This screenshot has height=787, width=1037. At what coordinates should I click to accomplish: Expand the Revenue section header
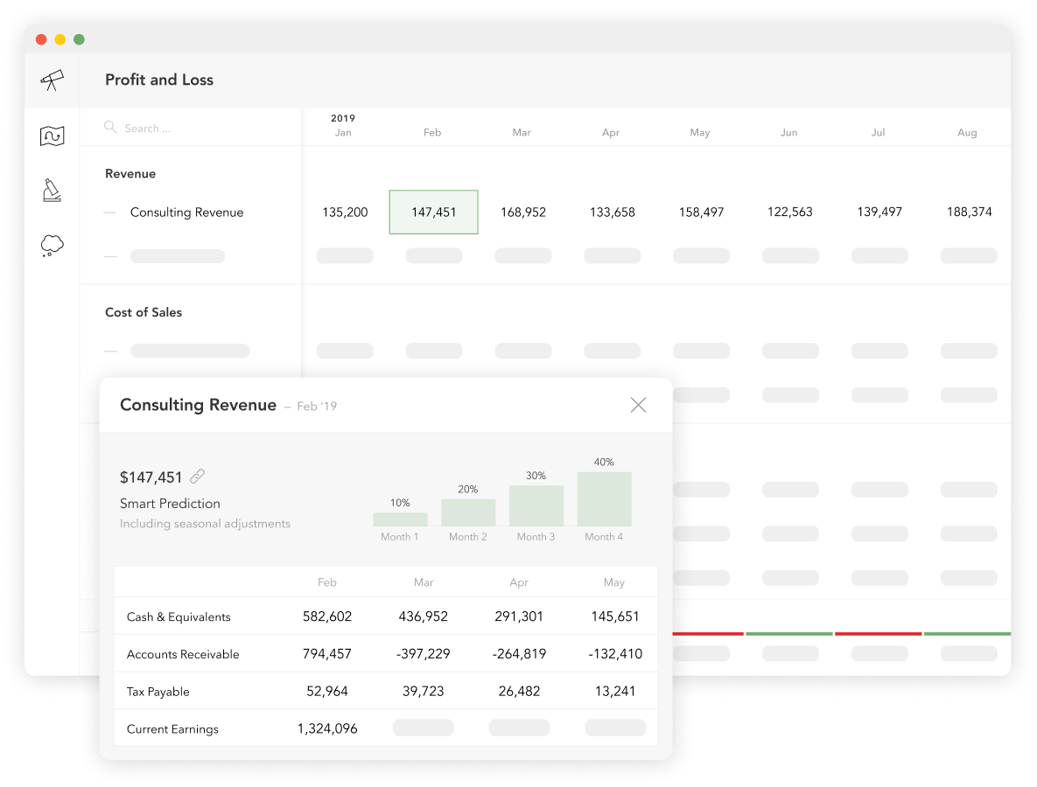click(130, 173)
